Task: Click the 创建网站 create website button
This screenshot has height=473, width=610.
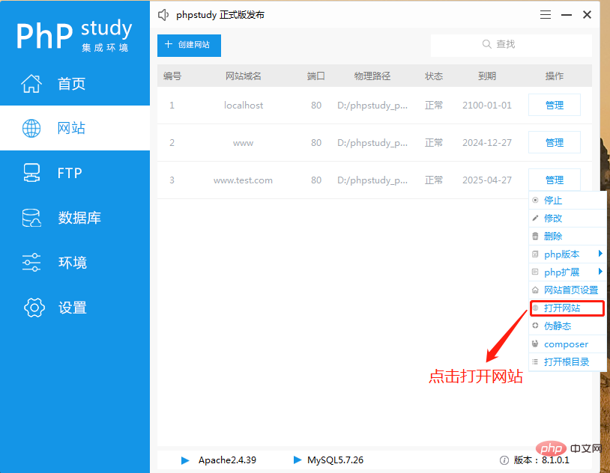Action: pos(189,46)
